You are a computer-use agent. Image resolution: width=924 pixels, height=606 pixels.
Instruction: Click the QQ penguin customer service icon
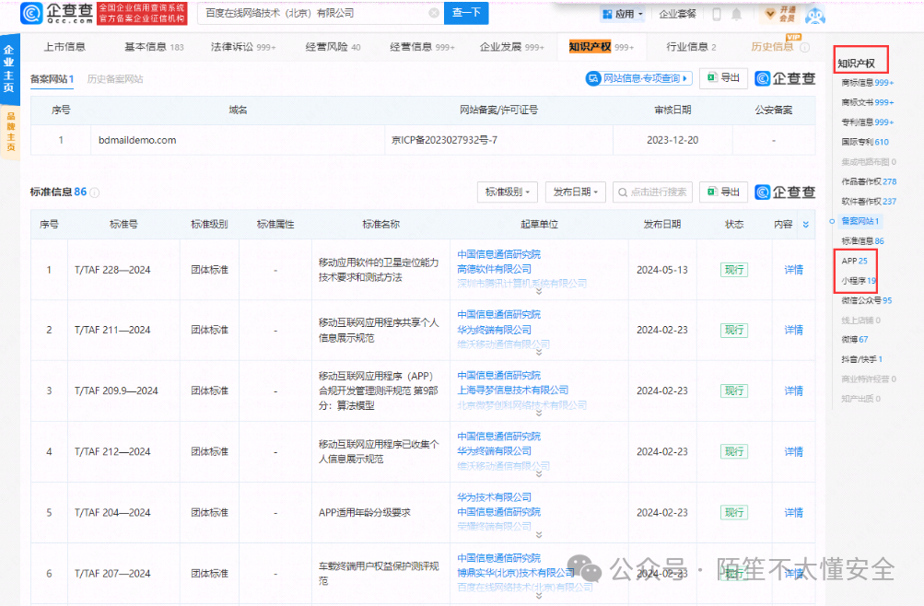[x=814, y=16]
